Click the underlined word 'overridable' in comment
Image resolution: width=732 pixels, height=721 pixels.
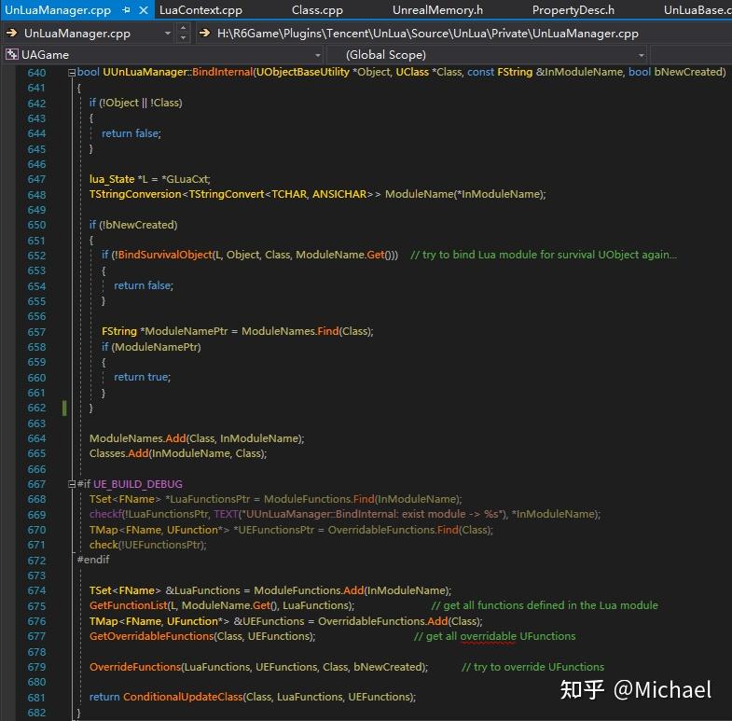489,636
